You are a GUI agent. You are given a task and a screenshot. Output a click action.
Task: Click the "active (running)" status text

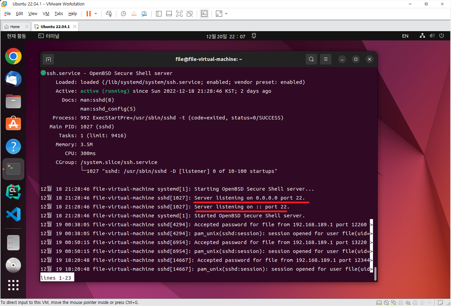click(105, 91)
